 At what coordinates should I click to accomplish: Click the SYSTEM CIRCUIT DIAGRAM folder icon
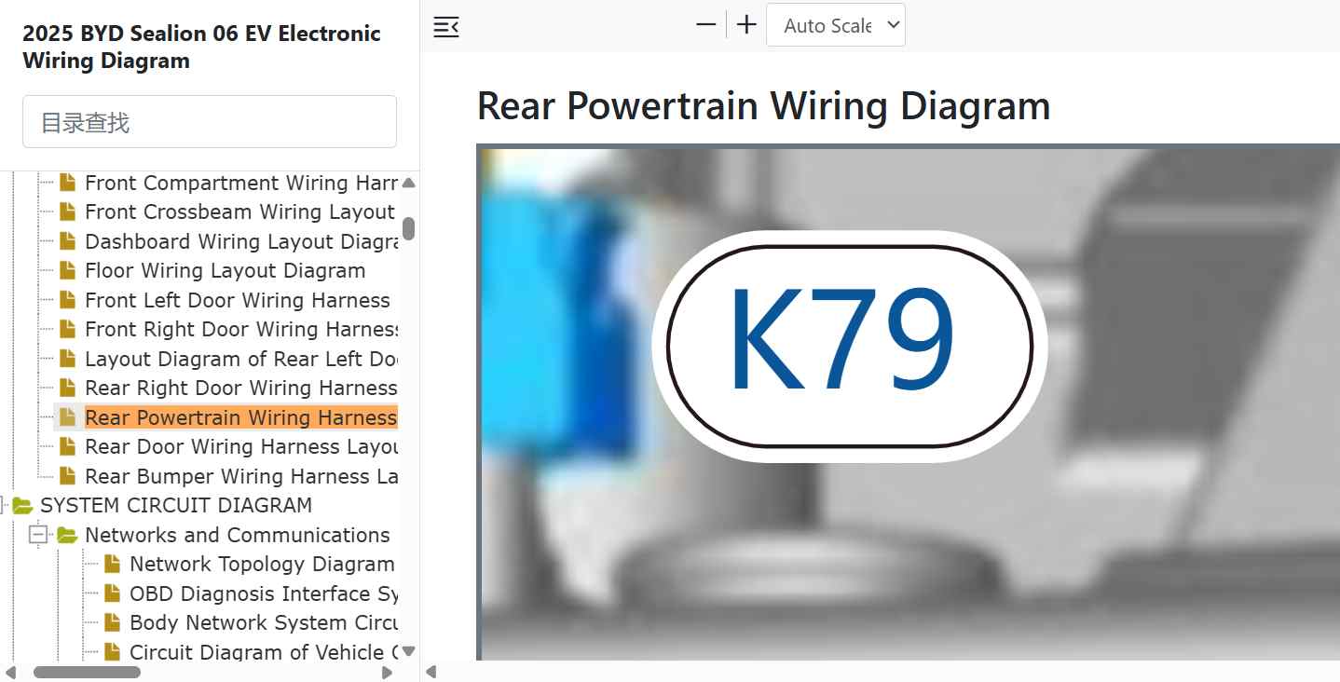tap(22, 506)
